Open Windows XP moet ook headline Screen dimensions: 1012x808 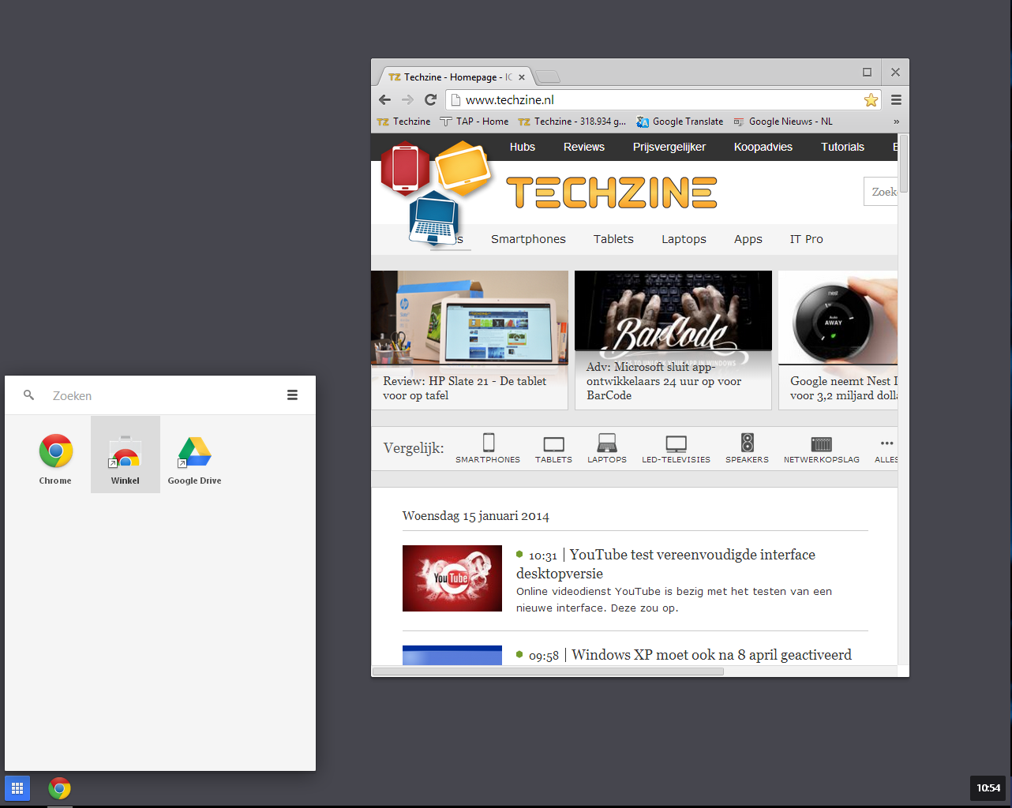coord(711,655)
